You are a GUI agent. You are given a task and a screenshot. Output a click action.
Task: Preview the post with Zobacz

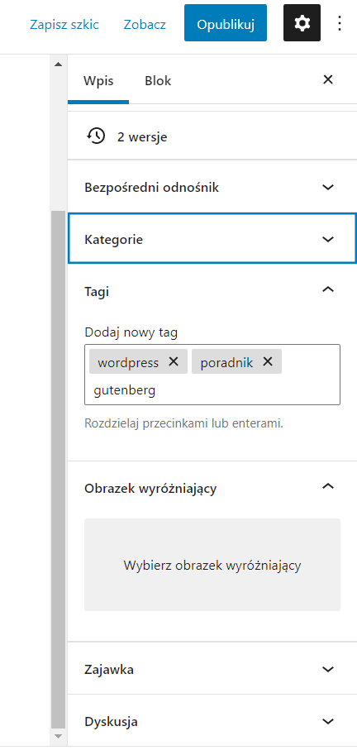(145, 24)
